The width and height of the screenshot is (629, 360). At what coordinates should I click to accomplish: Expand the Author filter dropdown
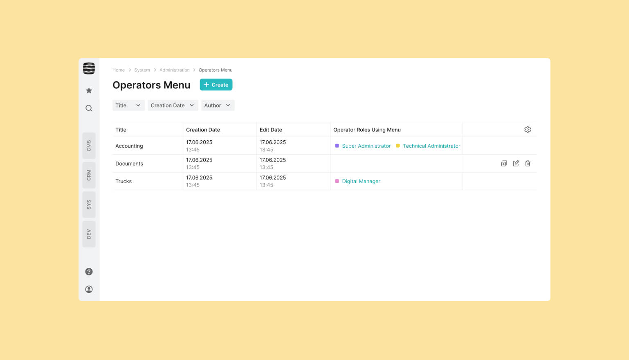pyautogui.click(x=217, y=106)
